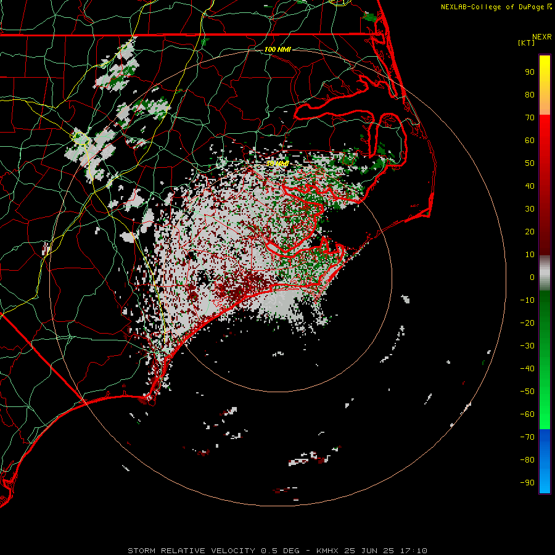Click the Storm Relative Velocity caption at bottom
This screenshot has width=555, height=555.
point(277,551)
